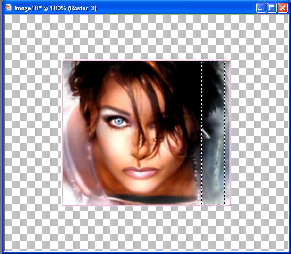Viewport: 291px width, 254px height.
Task: Click the woman's portrait image on canvas
Action: tap(146, 133)
